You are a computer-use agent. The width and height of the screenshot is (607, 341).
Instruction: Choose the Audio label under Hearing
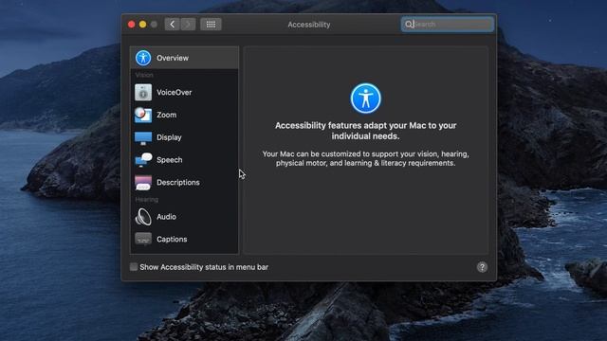[x=166, y=217]
